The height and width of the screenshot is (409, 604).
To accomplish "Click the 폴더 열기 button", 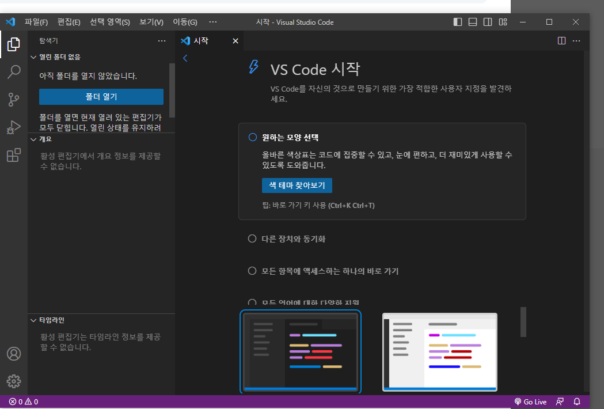I will pos(101,97).
